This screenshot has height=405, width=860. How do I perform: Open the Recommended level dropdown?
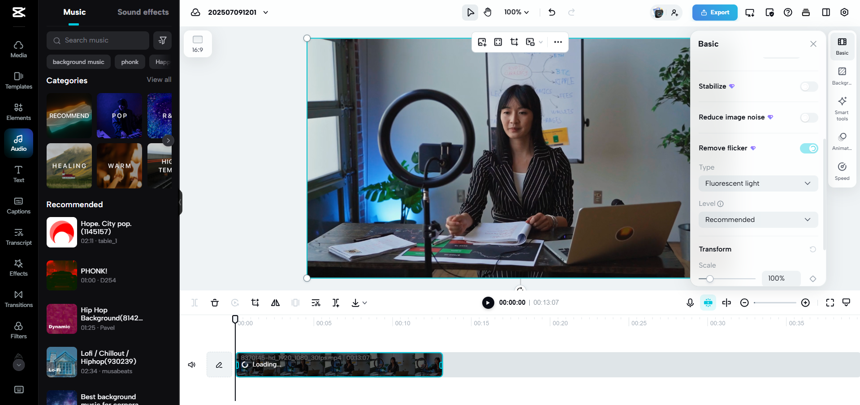(x=758, y=220)
